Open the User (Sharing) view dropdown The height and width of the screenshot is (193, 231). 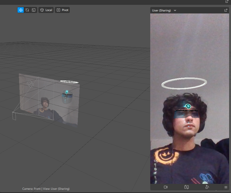[164, 10]
